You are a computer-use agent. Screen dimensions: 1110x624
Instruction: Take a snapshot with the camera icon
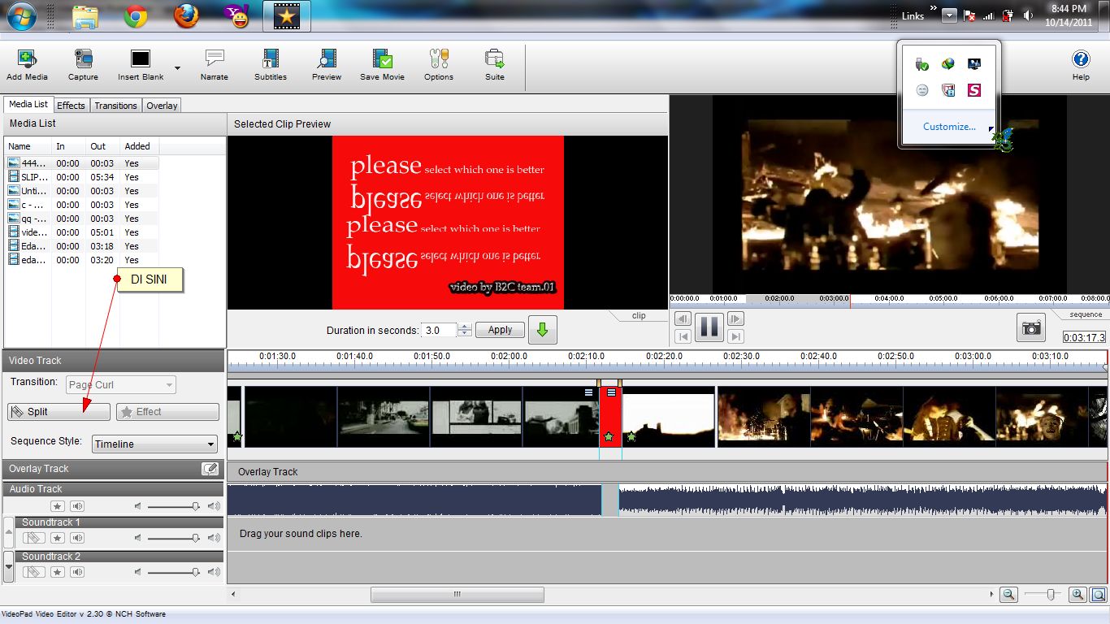click(x=1030, y=328)
